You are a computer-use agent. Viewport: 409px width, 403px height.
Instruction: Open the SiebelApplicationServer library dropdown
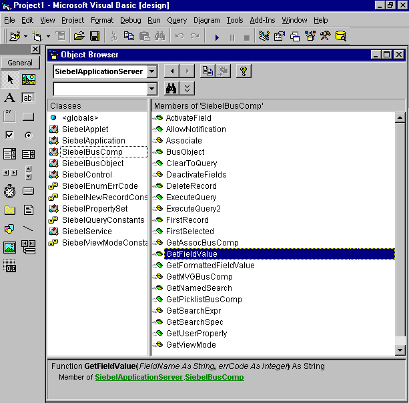[x=152, y=71]
